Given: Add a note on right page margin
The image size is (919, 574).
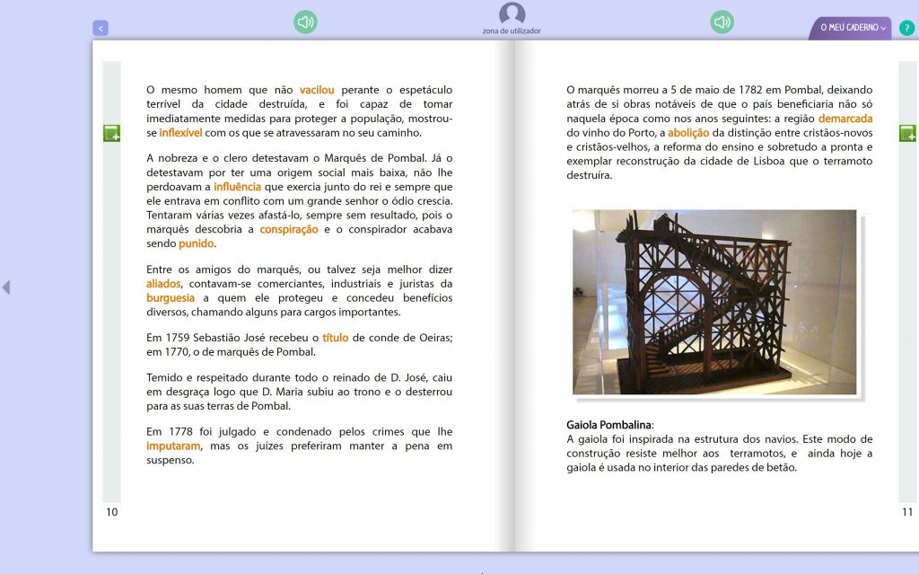Looking at the screenshot, I should (x=907, y=134).
